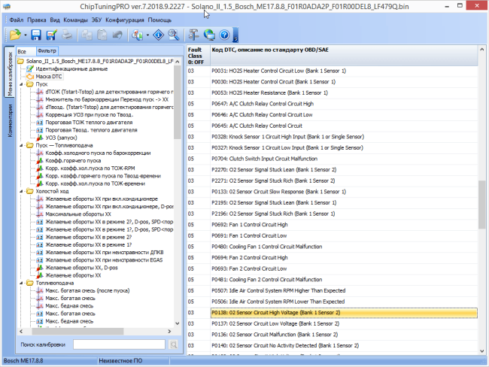The width and height of the screenshot is (489, 367).
Task: Click the Undo arrow icon
Action: click(117, 35)
